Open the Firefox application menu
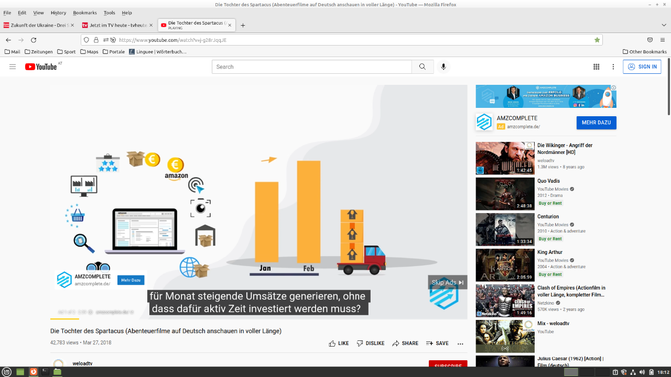 tap(663, 40)
